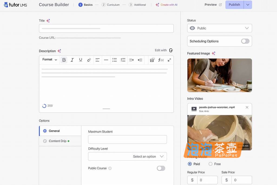Enable the Scheduling Options toggle
Viewport: 277px width, 185px height.
click(245, 41)
